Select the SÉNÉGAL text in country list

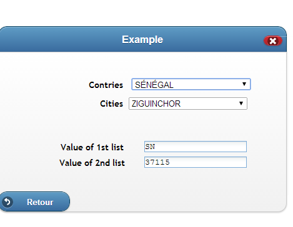point(154,85)
